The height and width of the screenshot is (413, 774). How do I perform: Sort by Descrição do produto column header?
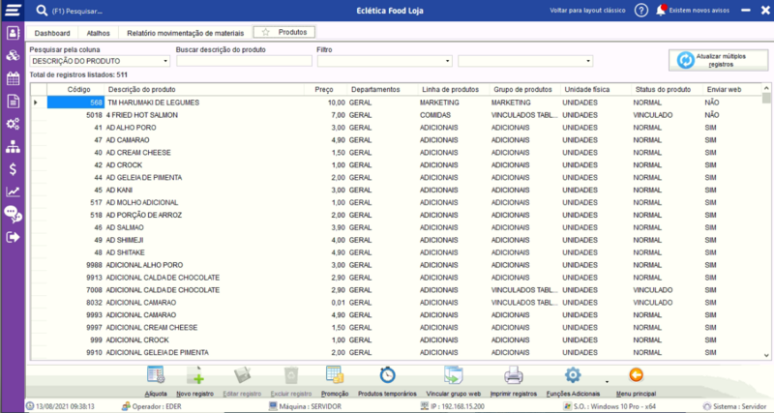(204, 89)
